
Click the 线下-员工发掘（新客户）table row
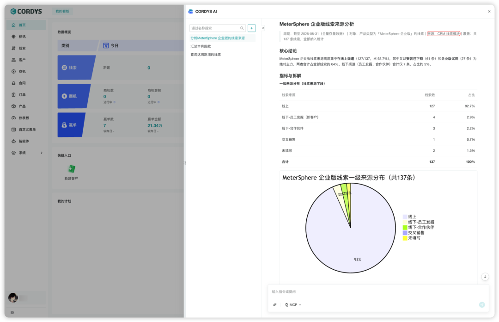[378, 118]
